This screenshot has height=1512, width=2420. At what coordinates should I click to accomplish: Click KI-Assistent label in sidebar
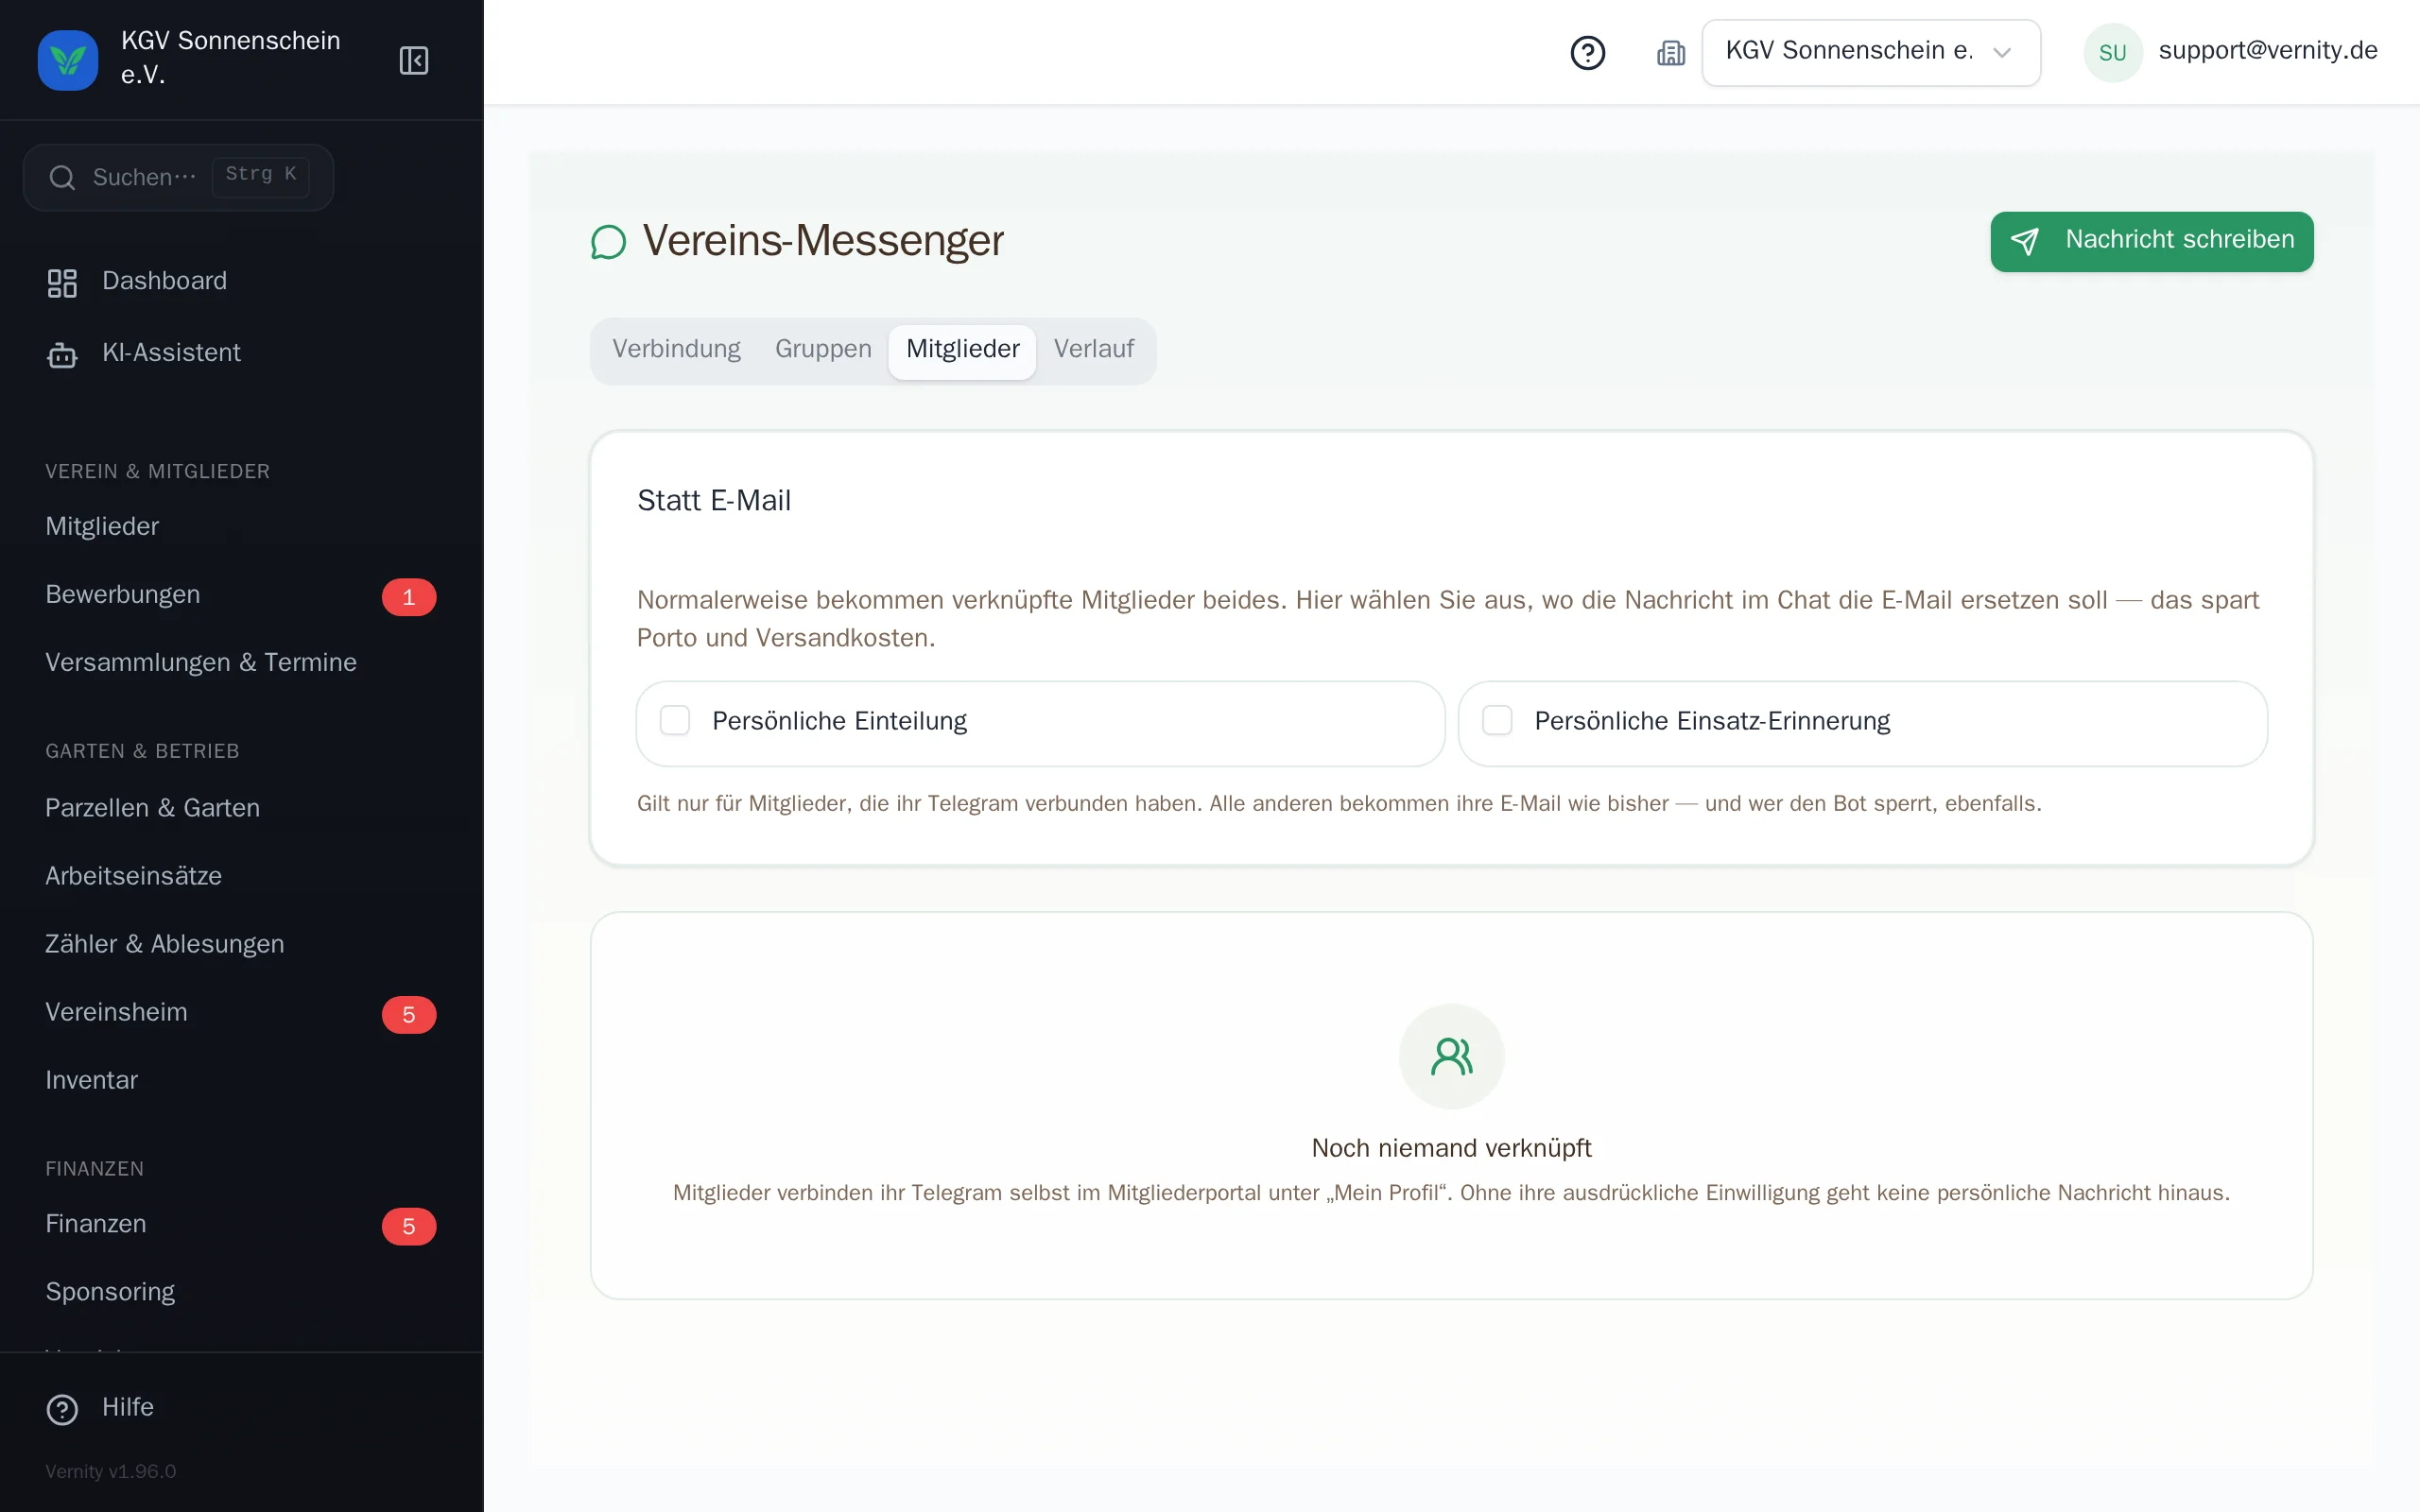pos(171,353)
